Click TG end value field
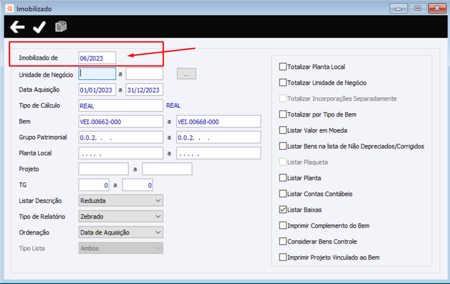 (138, 185)
